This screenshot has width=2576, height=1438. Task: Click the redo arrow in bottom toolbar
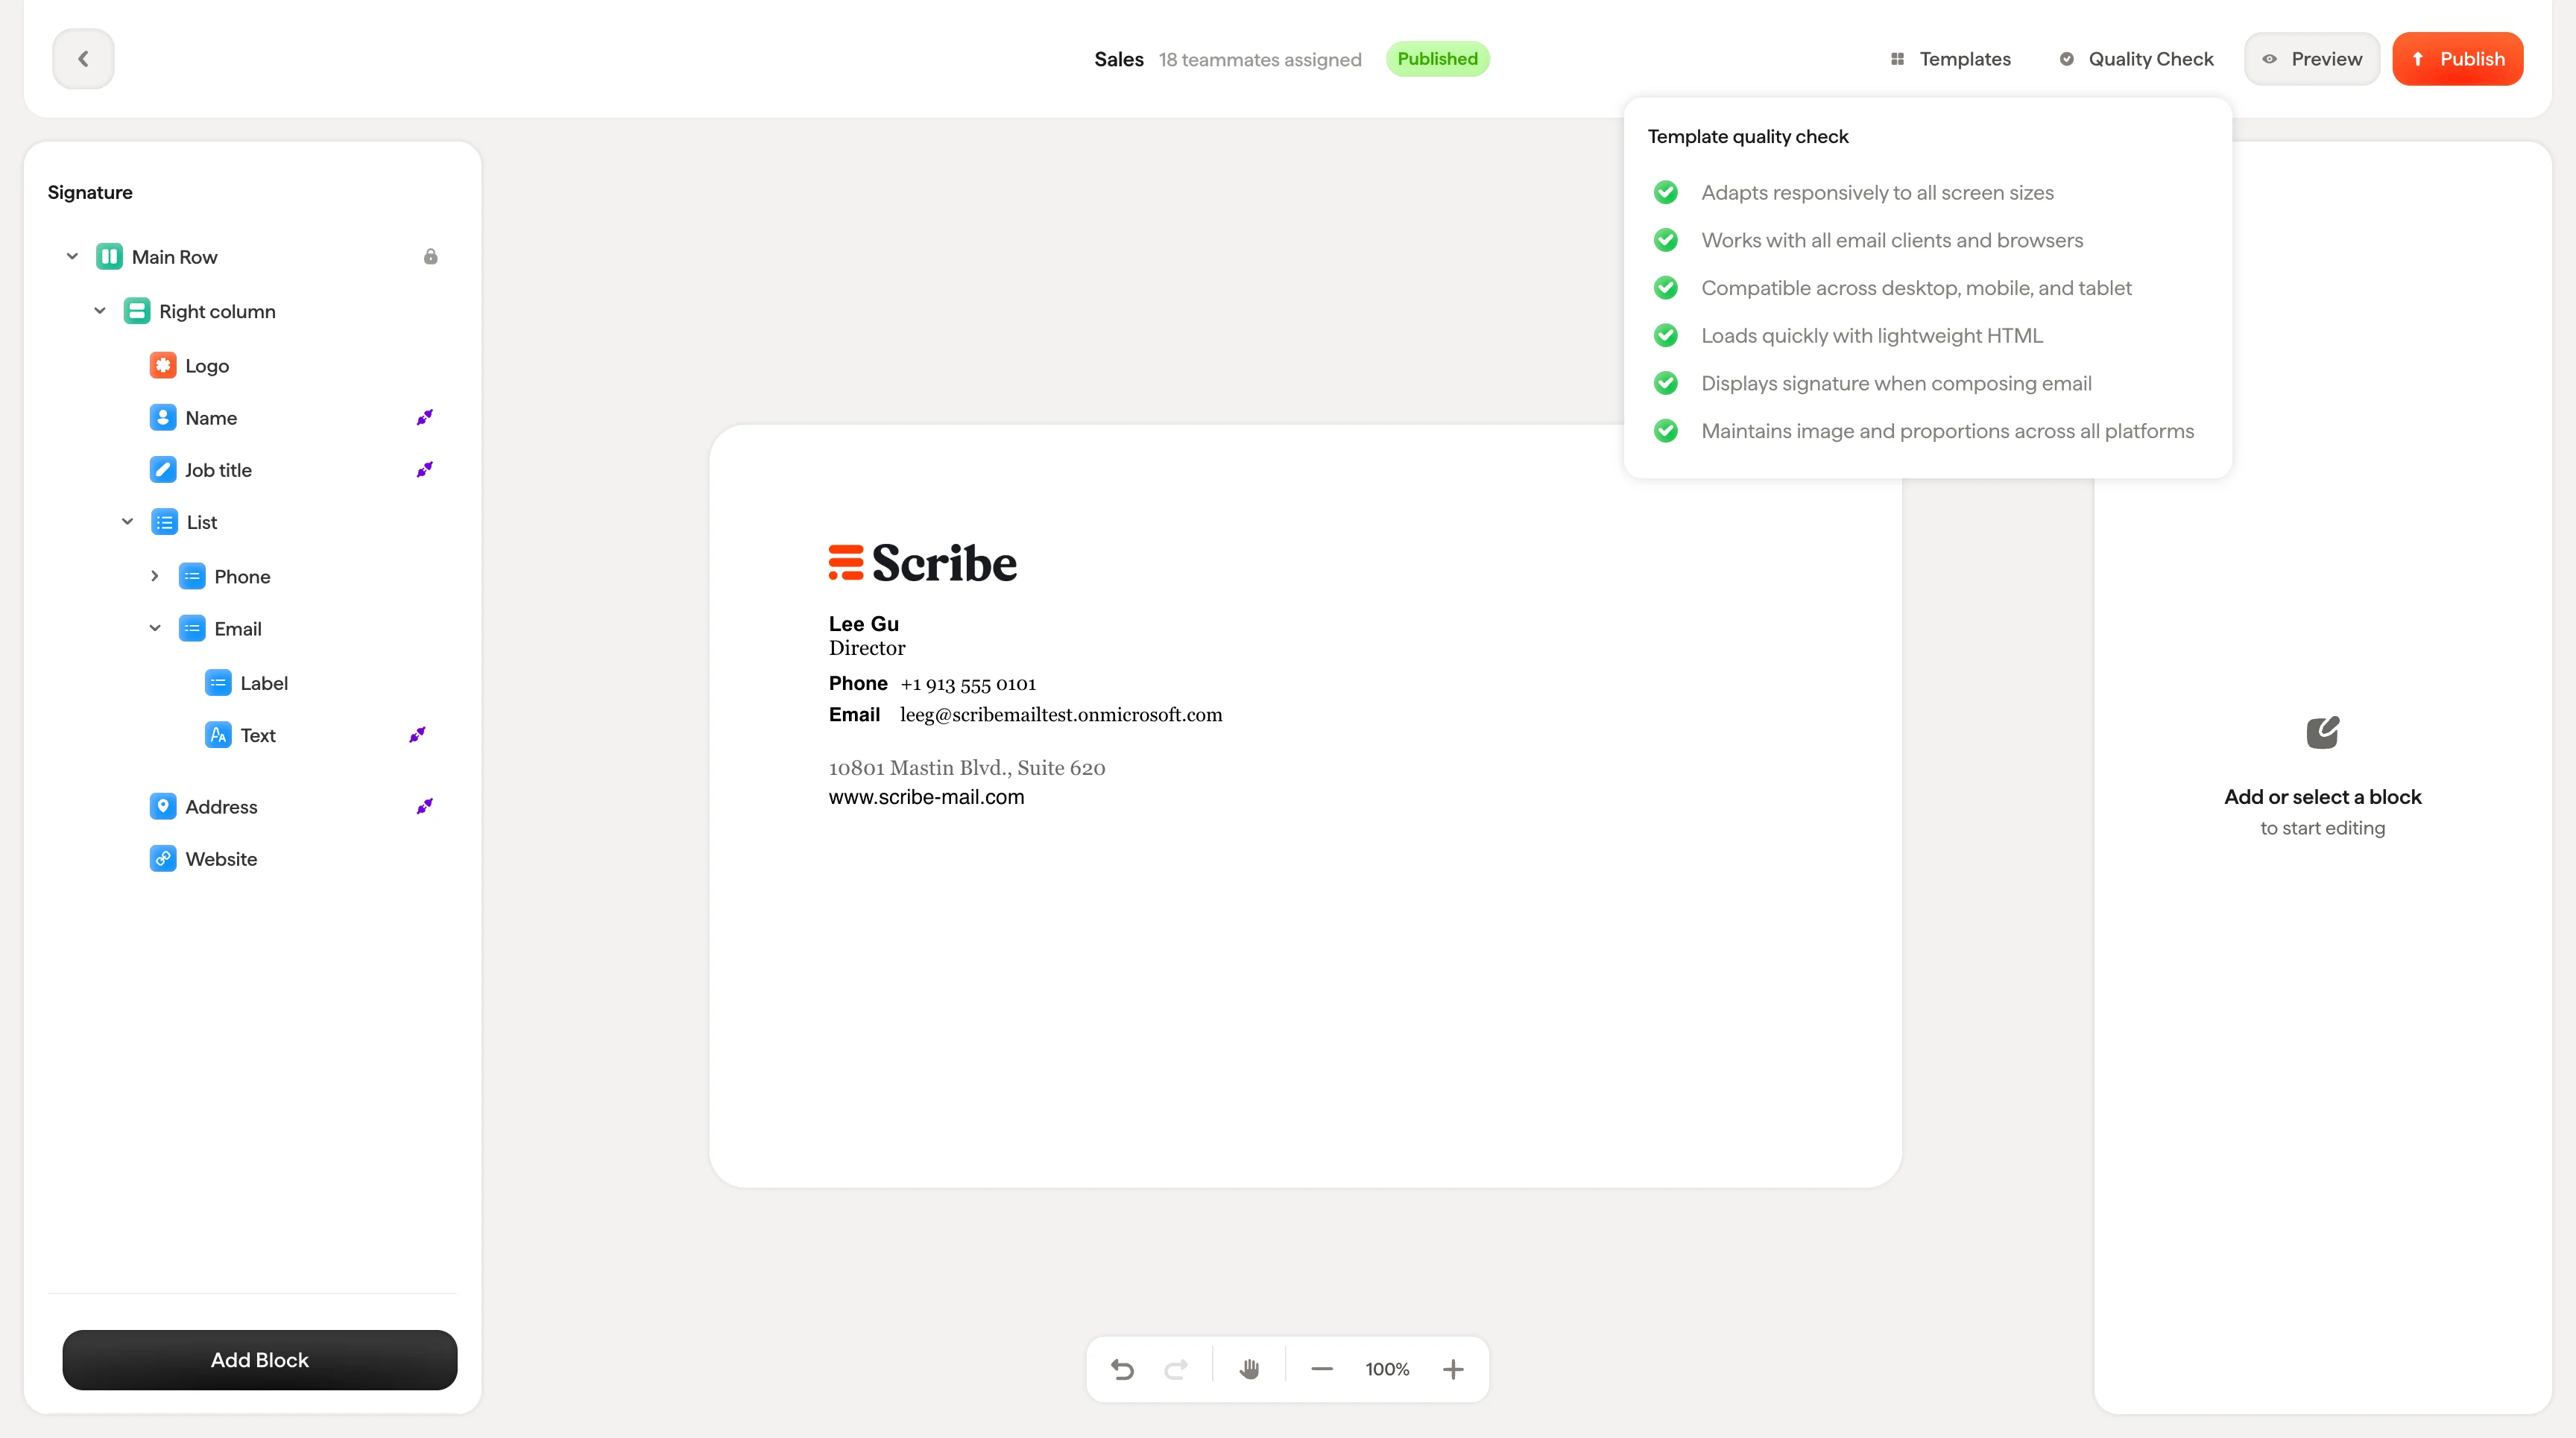tap(1176, 1369)
